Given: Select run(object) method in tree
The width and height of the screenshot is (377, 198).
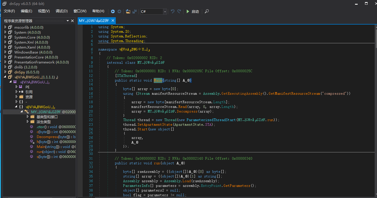Looking at the screenshot, I should point(56,151).
